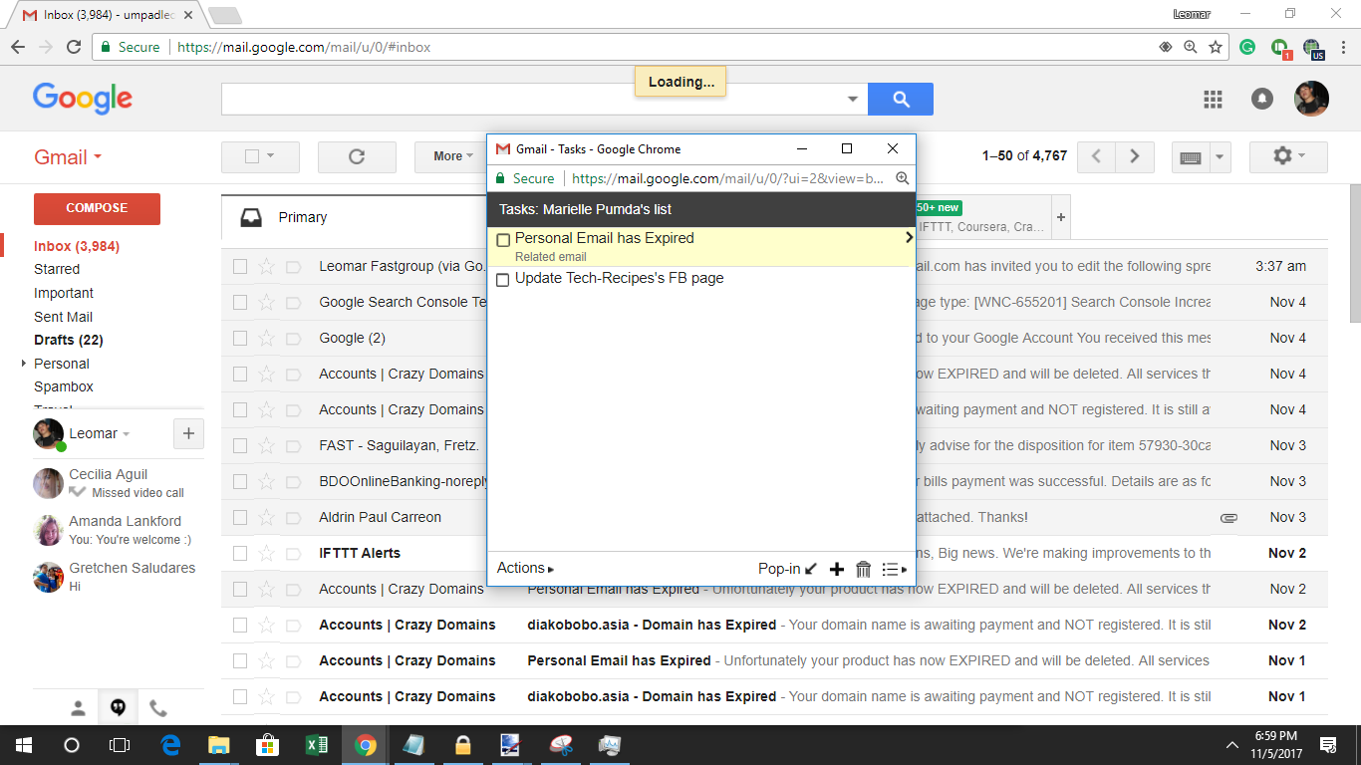Open the Related email link
1361x765 pixels.
pyautogui.click(x=550, y=257)
